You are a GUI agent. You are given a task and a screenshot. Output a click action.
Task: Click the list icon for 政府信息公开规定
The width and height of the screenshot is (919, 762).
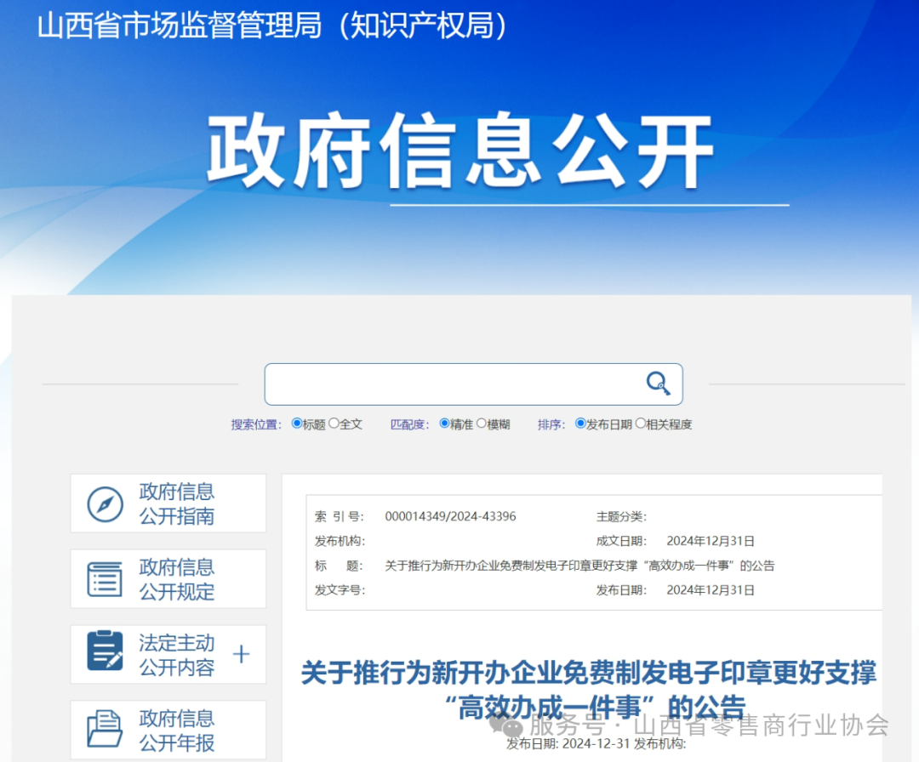point(106,579)
